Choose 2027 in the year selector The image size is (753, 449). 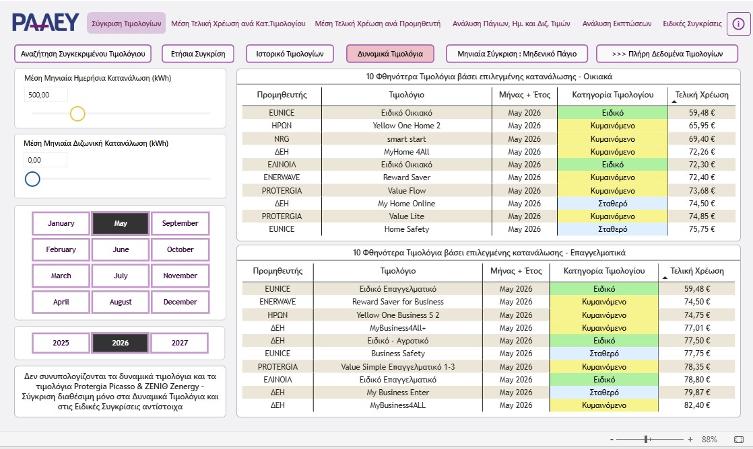[x=180, y=343]
